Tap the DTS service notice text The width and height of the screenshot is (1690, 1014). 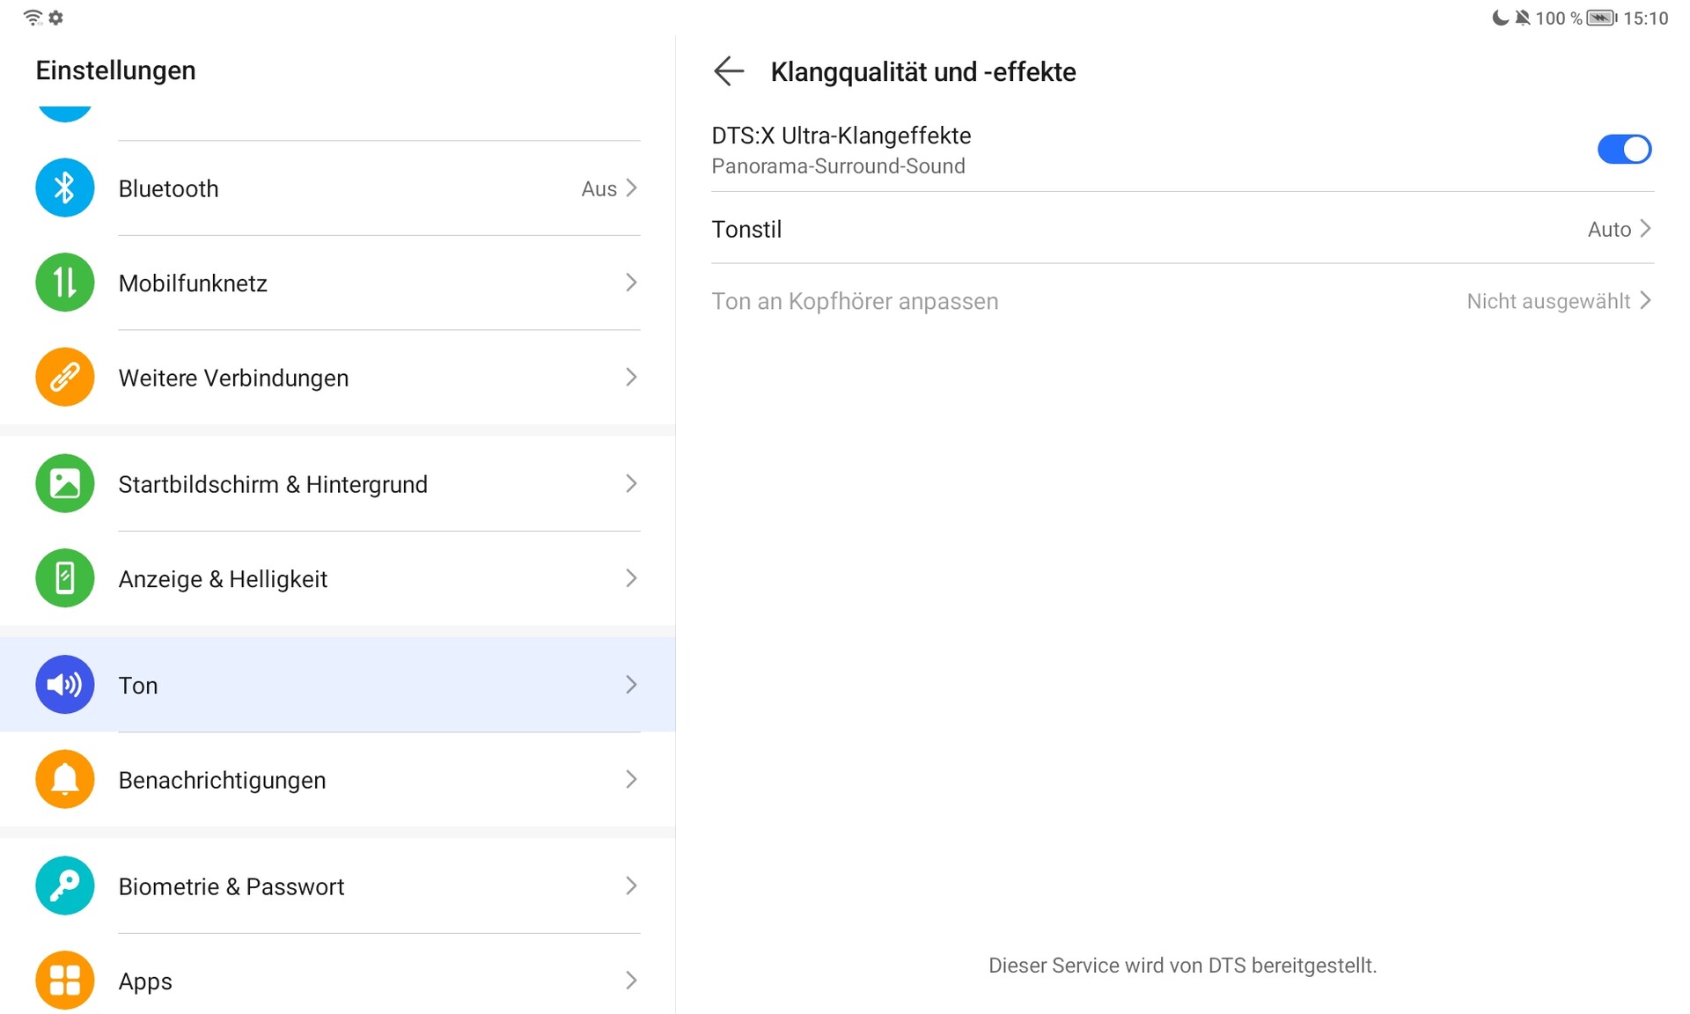(1182, 966)
